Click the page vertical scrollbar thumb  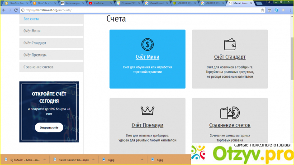[292, 58]
